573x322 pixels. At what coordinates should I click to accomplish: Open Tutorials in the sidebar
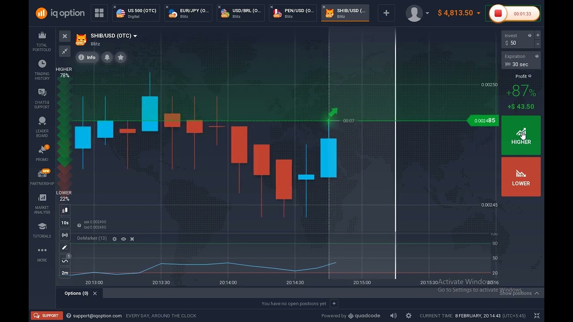pos(42,230)
